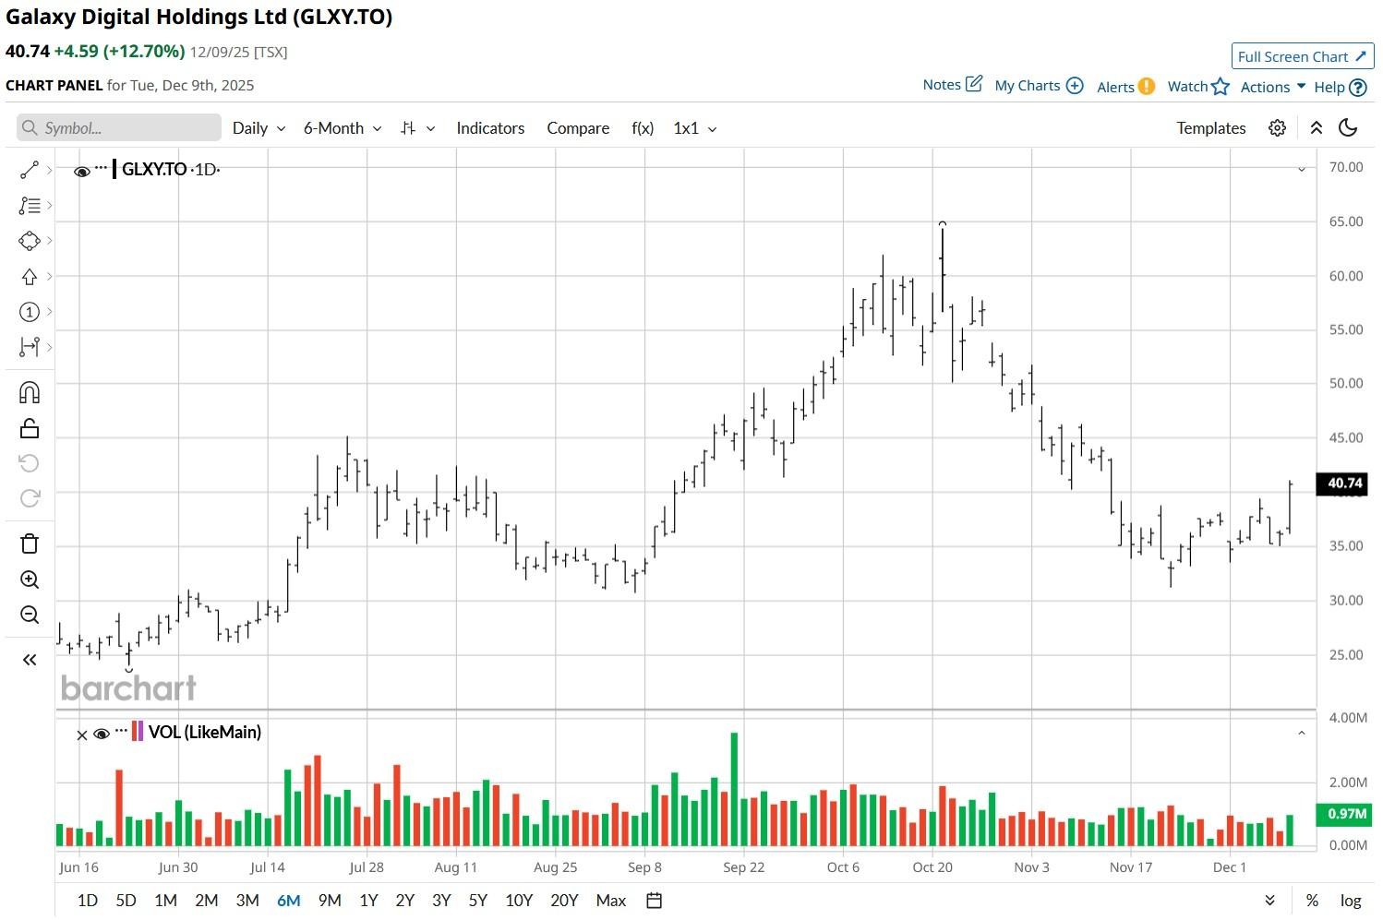
Task: Select the 10Y time range
Action: click(519, 901)
